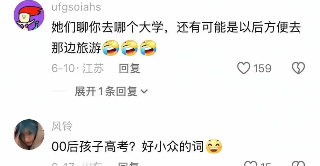This screenshot has width=320, height=166.
Task: Tap the 6-10 江苏 timestamp
Action: point(78,68)
